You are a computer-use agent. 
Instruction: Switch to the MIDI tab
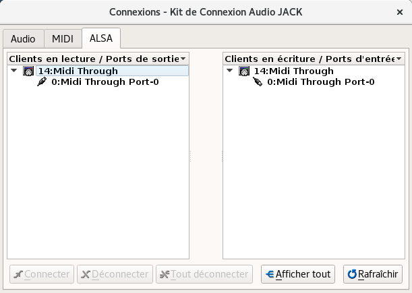coord(63,38)
